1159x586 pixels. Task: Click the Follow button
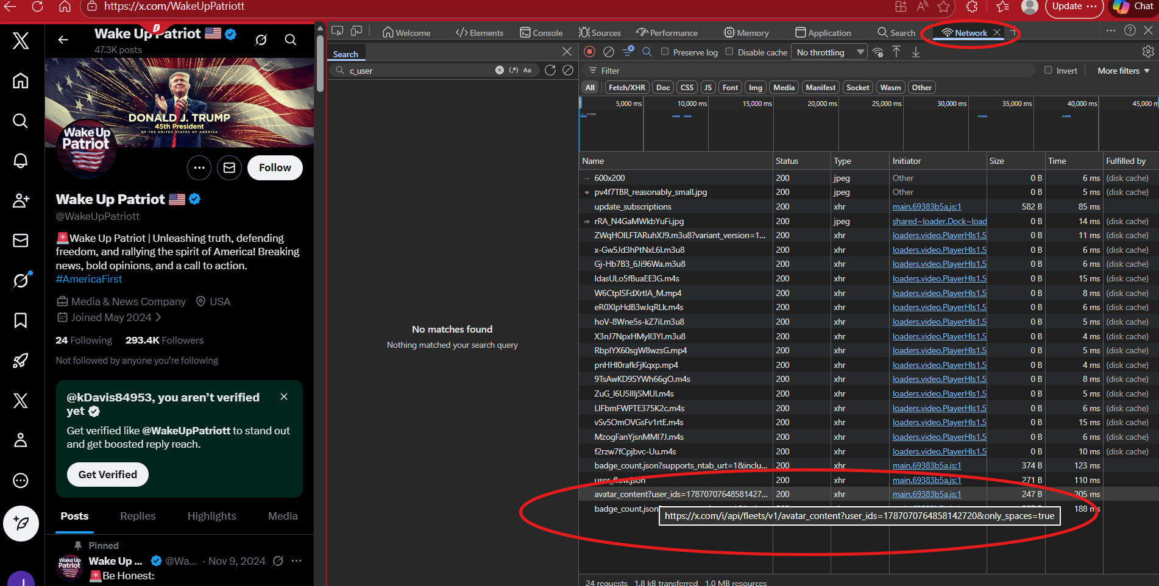click(x=275, y=168)
